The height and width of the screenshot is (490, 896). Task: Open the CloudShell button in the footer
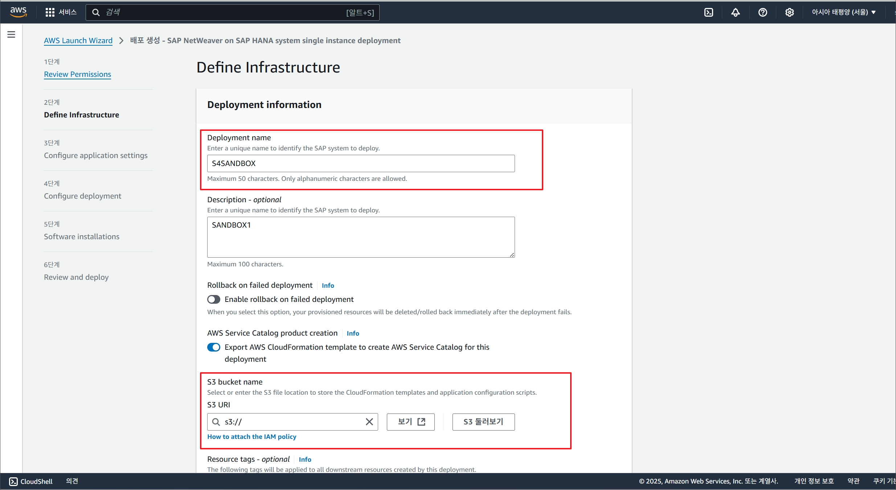pyautogui.click(x=31, y=481)
